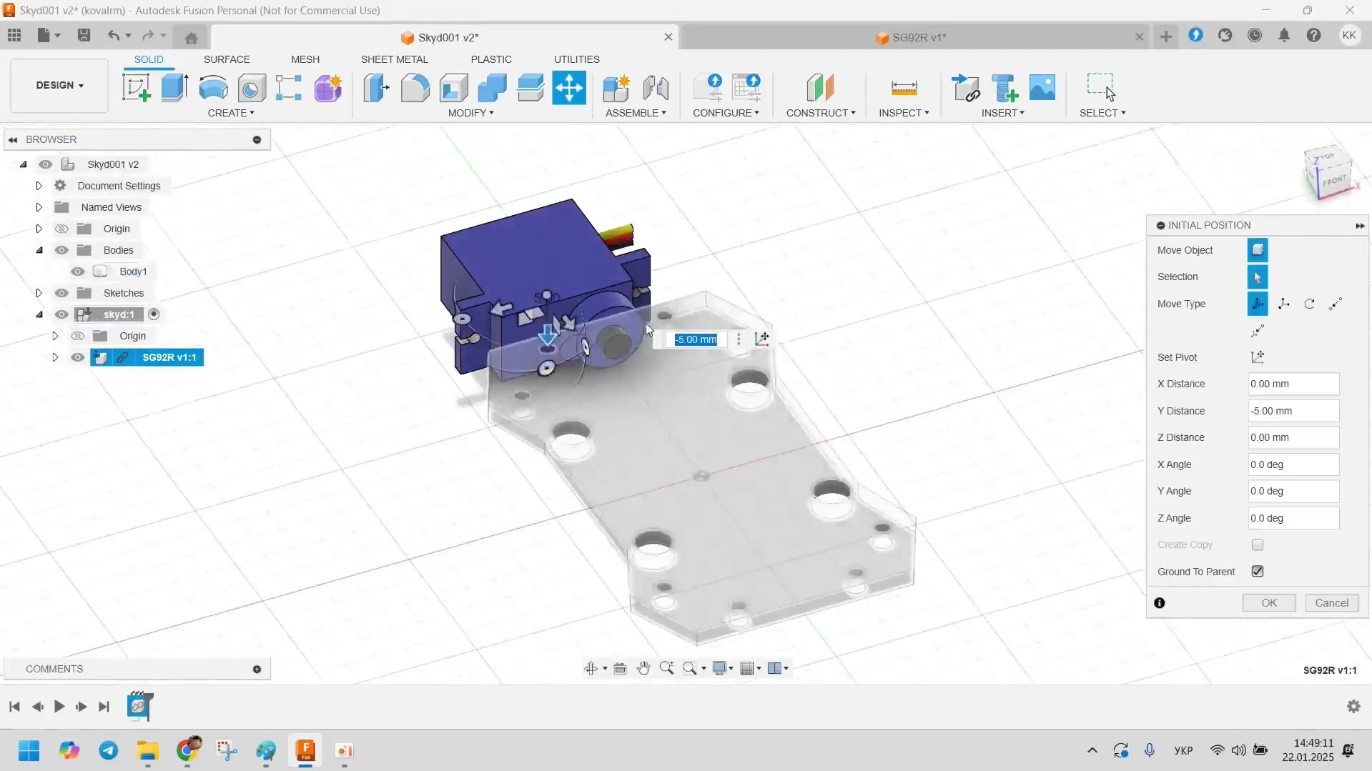Toggle visibility of Sketches folder
This screenshot has width=1372, height=771.
[x=62, y=293]
